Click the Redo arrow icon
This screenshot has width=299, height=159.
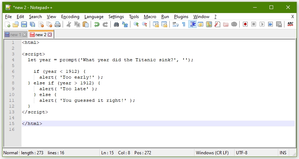tap(105, 24)
